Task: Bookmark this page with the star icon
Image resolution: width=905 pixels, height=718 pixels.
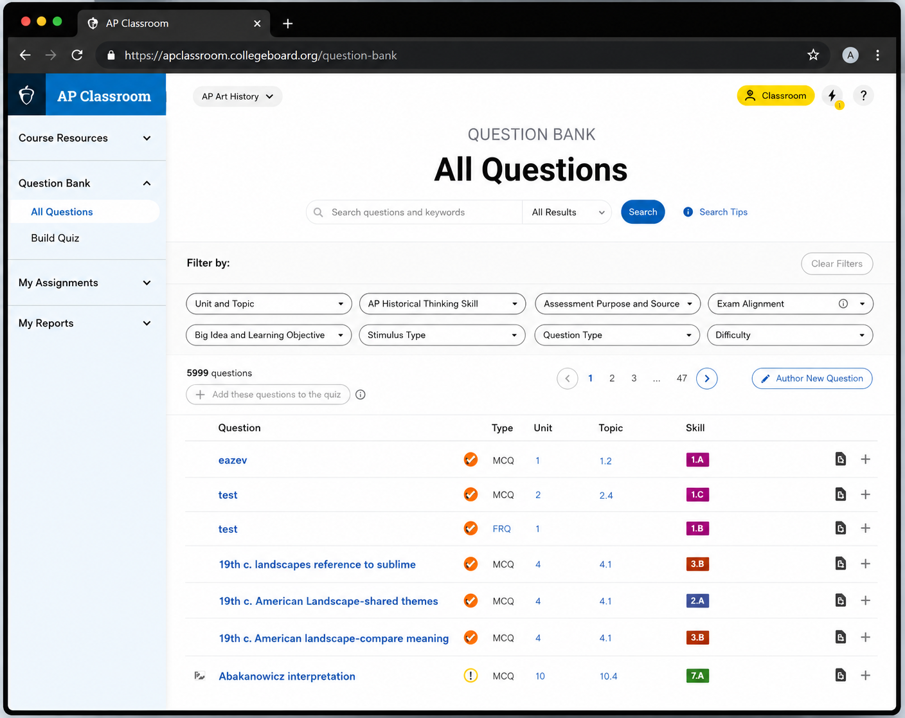Action: pos(813,55)
